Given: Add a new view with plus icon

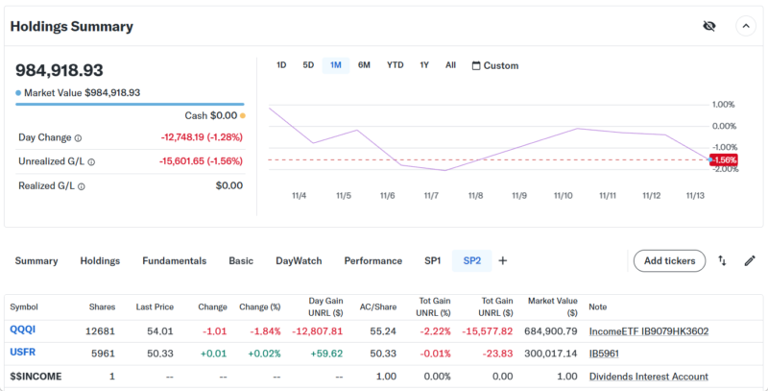Looking at the screenshot, I should click(502, 260).
